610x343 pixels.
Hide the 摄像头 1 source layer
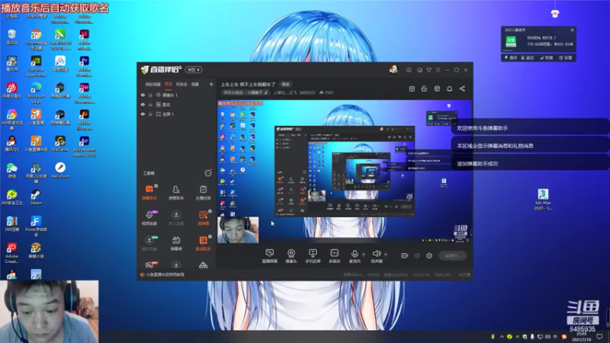click(x=143, y=95)
